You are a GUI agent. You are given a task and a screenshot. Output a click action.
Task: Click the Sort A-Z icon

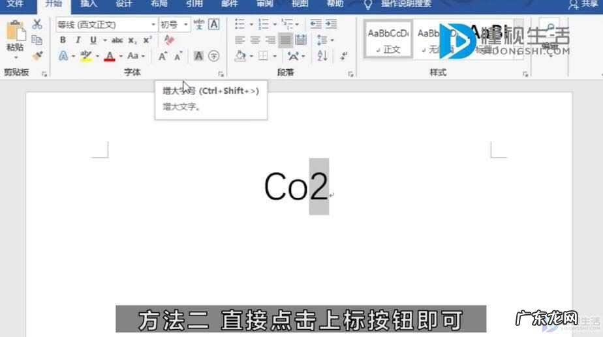pos(322,56)
